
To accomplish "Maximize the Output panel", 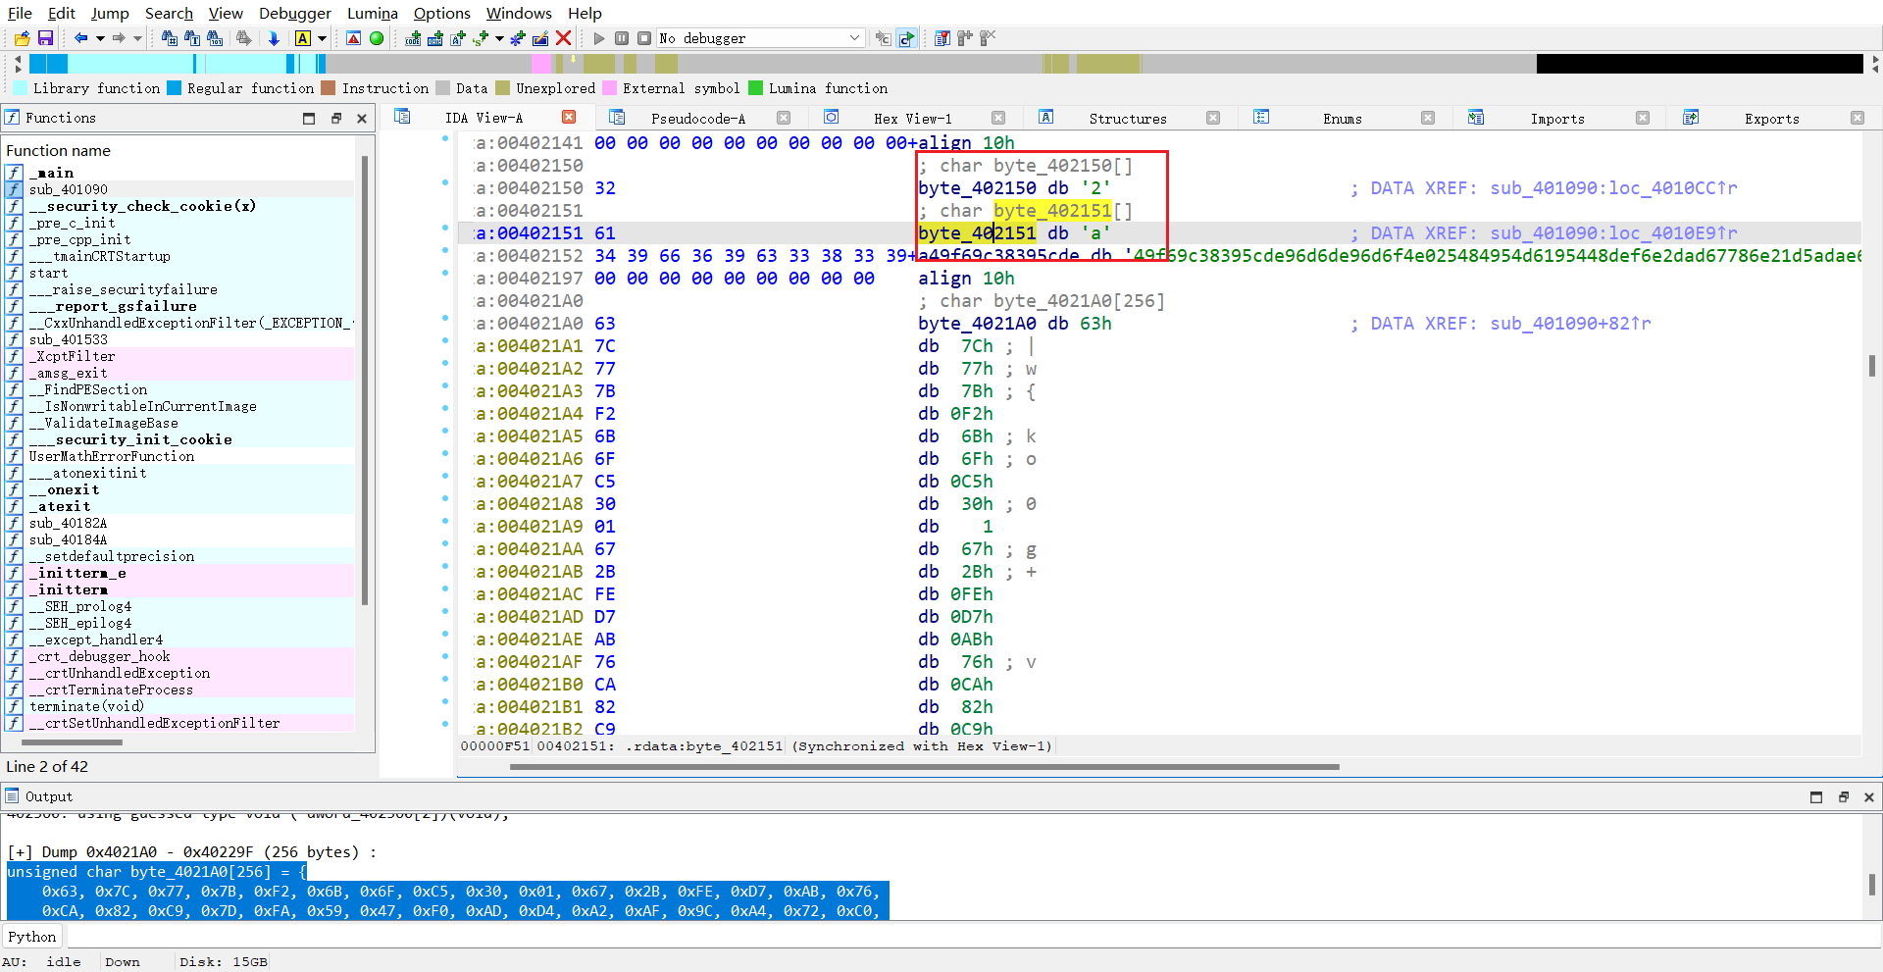I will tap(1816, 797).
